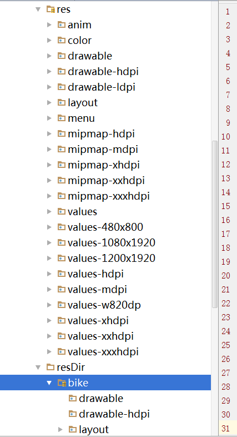Collapse the resDir folder arrow
This screenshot has width=237, height=437.
coord(38,368)
